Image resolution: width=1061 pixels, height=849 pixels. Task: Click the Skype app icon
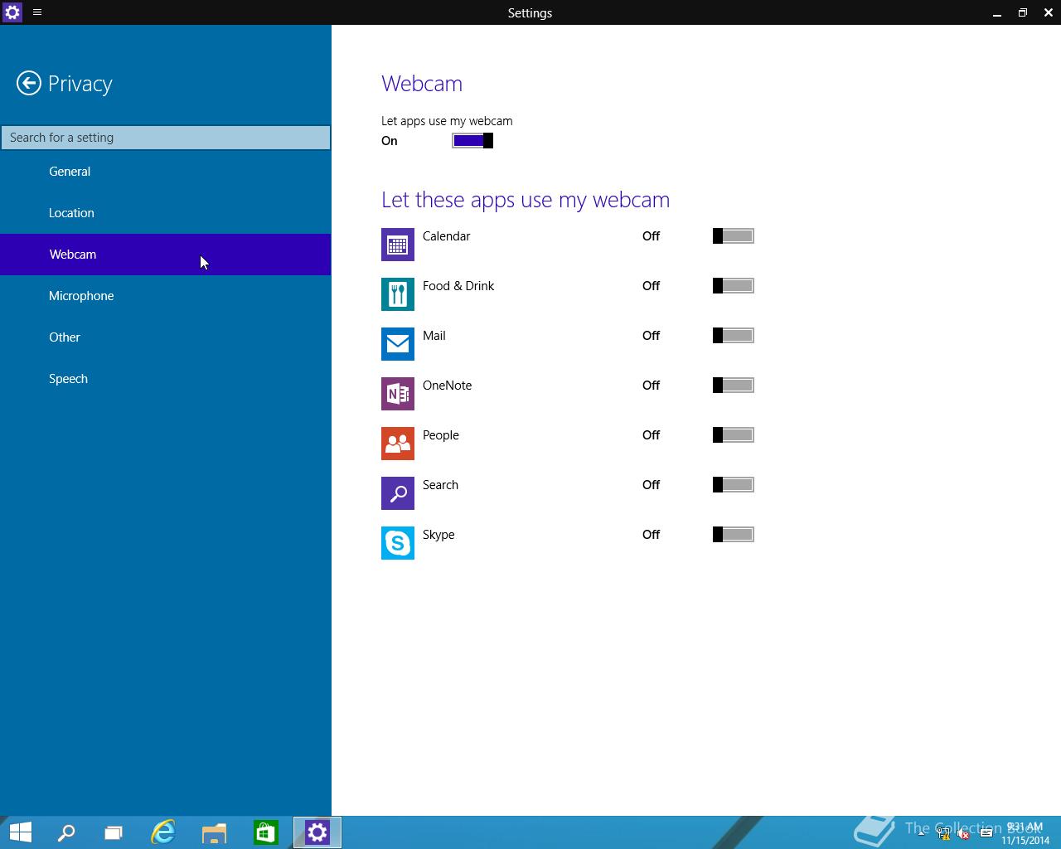pos(397,543)
